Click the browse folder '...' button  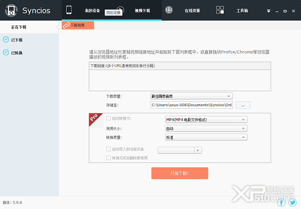tap(243, 105)
